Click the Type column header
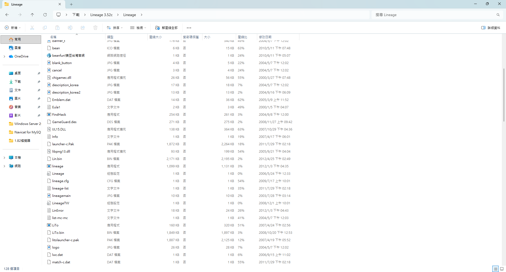506x272 pixels. [x=126, y=37]
